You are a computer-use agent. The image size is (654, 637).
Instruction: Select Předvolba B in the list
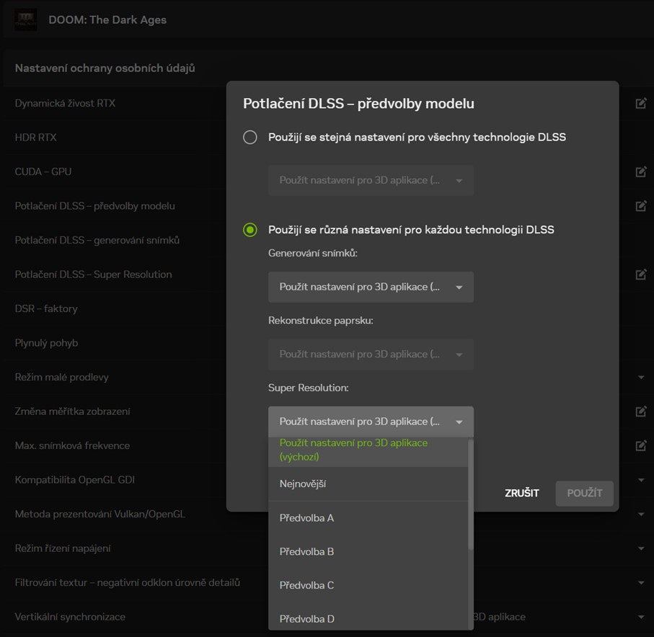(x=368, y=551)
